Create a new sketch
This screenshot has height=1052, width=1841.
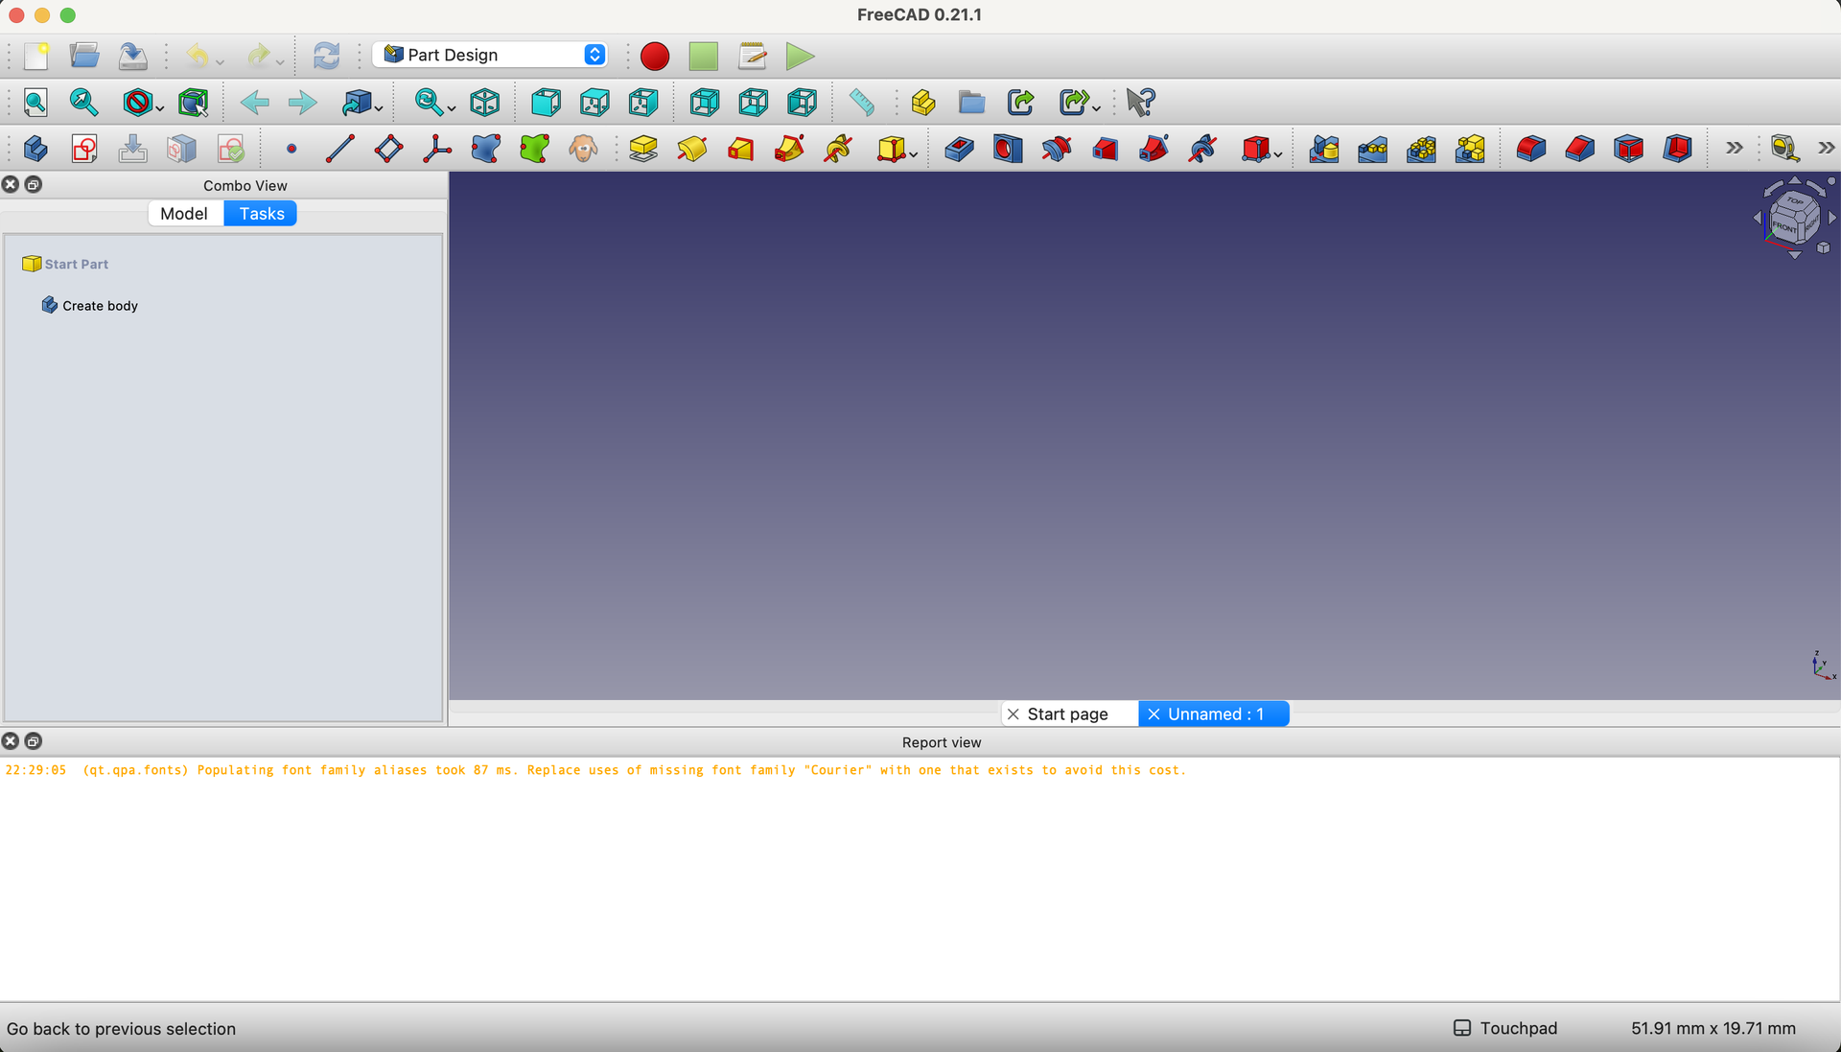(84, 149)
